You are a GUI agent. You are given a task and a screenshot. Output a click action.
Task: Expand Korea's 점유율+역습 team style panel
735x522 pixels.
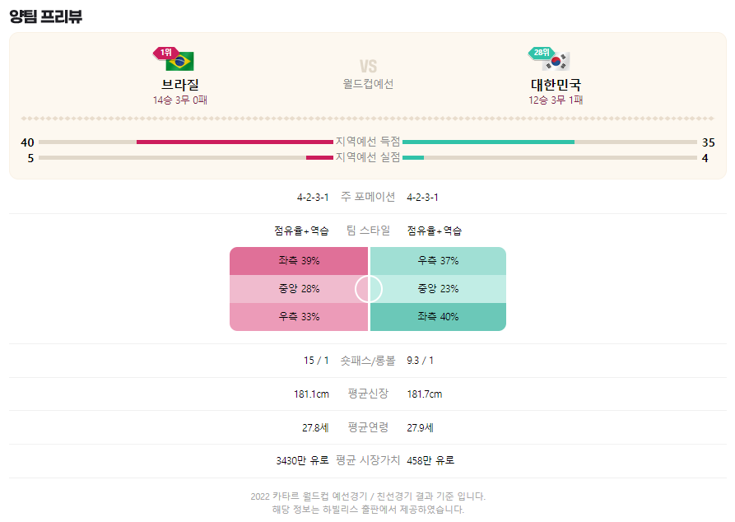pos(436,231)
